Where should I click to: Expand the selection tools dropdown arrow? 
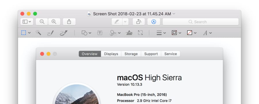coord(29,33)
